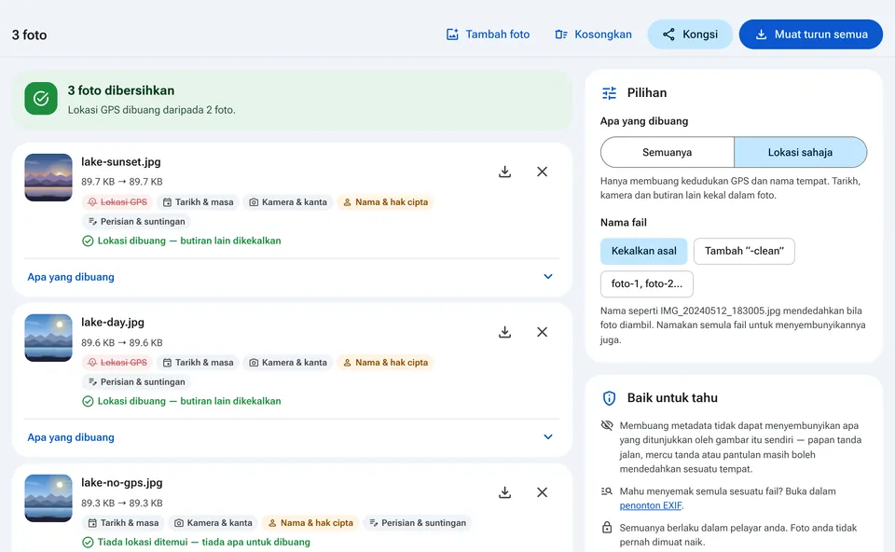
Task: Click the struck-through Lokasi GPS tag on lake-sunset.jpg
Action: click(117, 202)
